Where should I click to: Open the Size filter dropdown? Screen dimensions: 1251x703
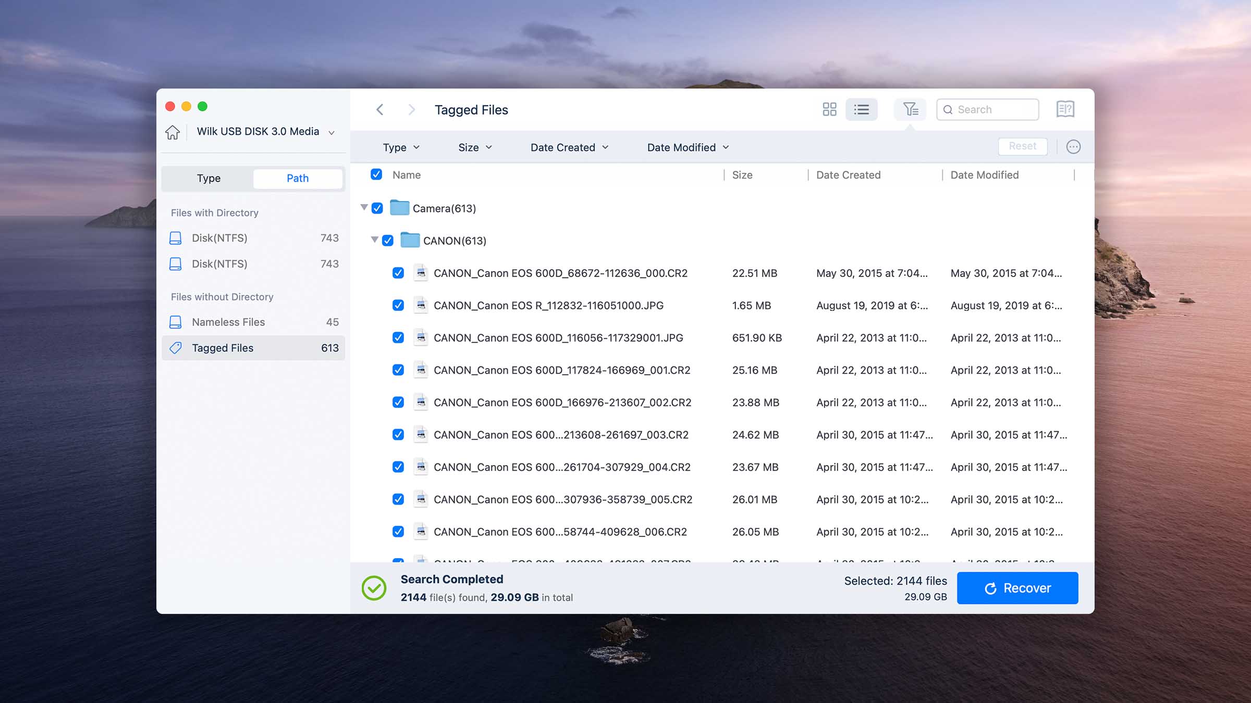pos(475,147)
